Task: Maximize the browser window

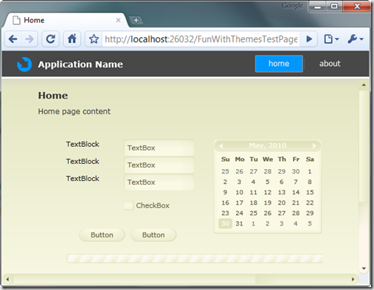Action: [x=335, y=6]
